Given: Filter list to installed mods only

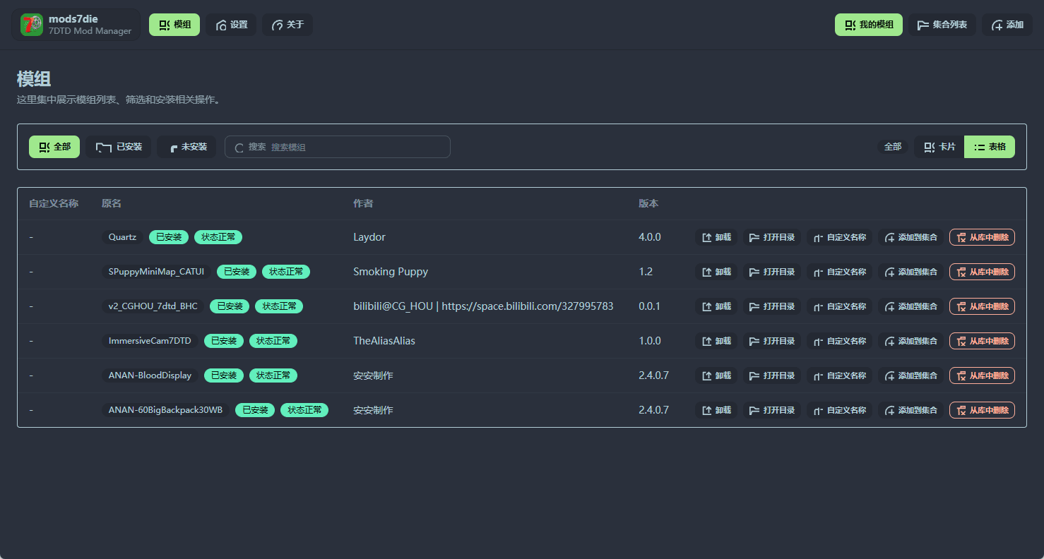Looking at the screenshot, I should pos(119,147).
